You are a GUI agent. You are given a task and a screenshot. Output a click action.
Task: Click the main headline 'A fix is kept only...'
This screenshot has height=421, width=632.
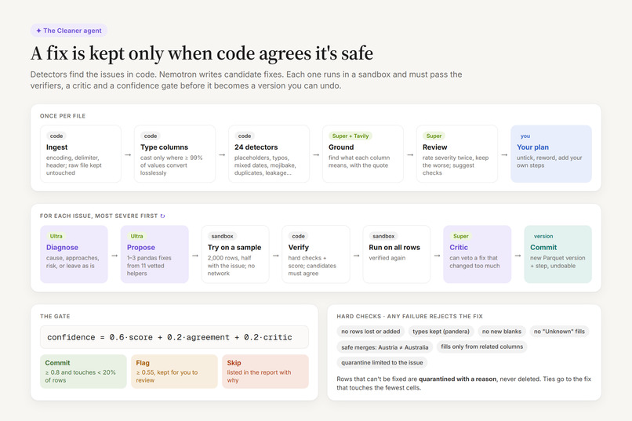pos(202,53)
